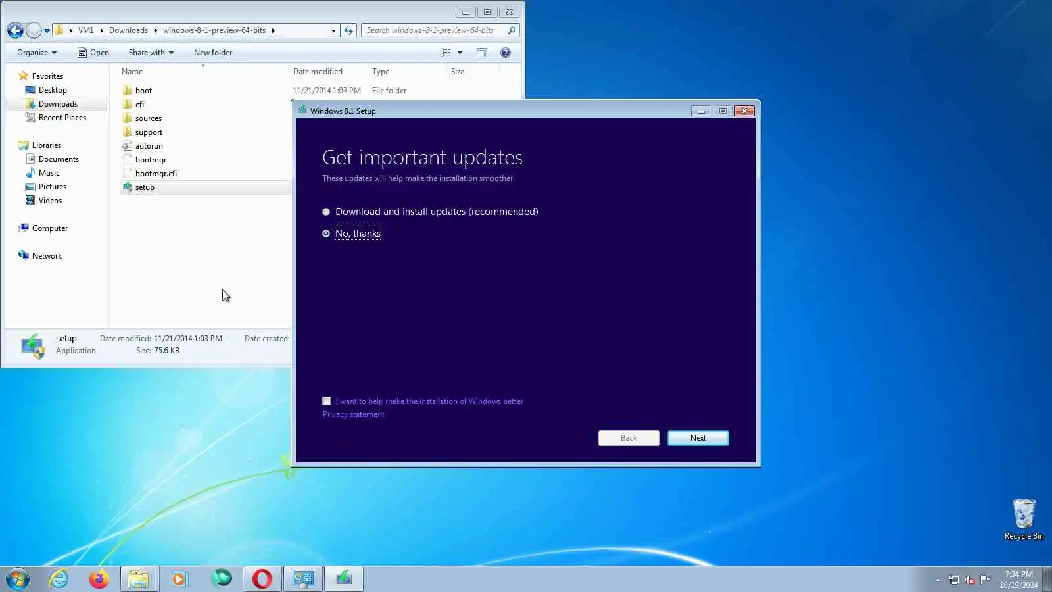This screenshot has width=1052, height=592.
Task: Select the setup application icon in file list
Action: coord(128,187)
